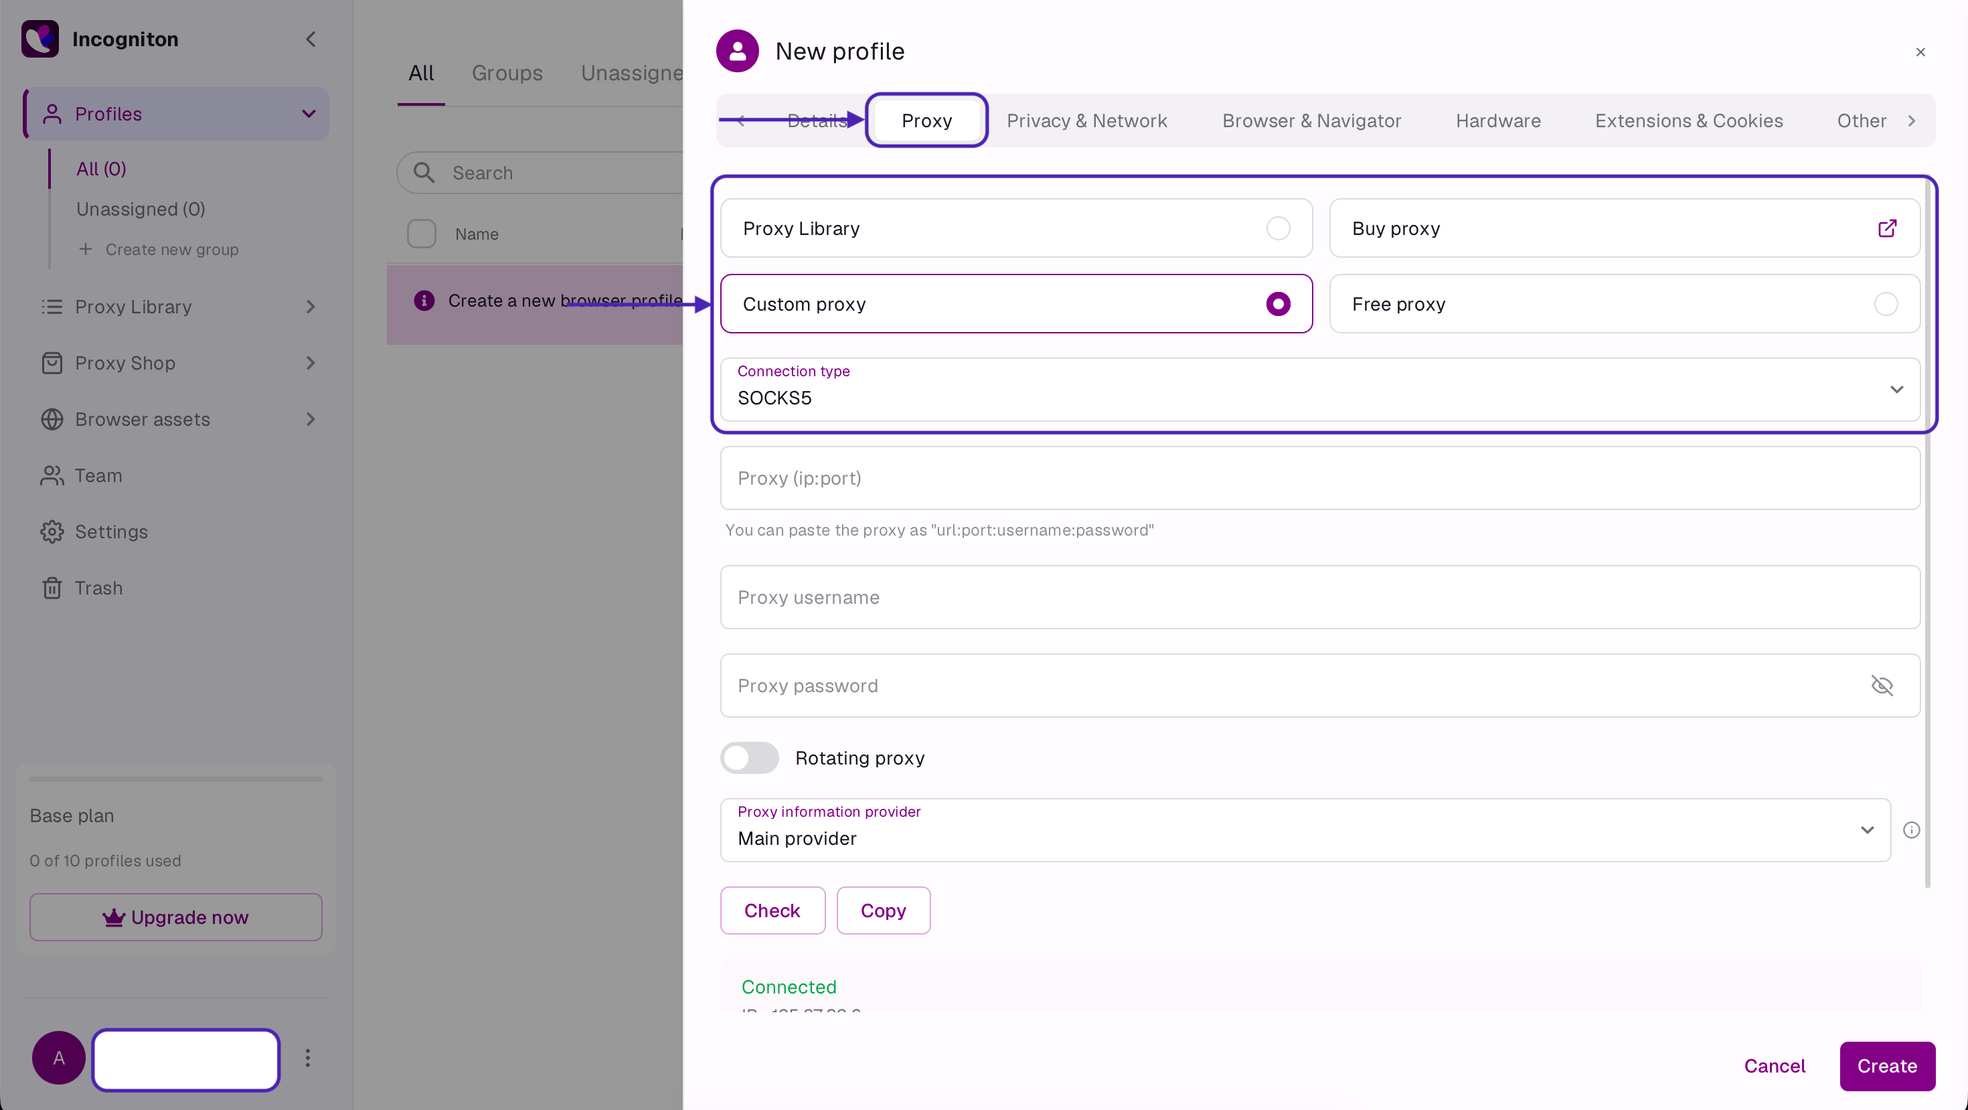Click the Team people icon

52,476
